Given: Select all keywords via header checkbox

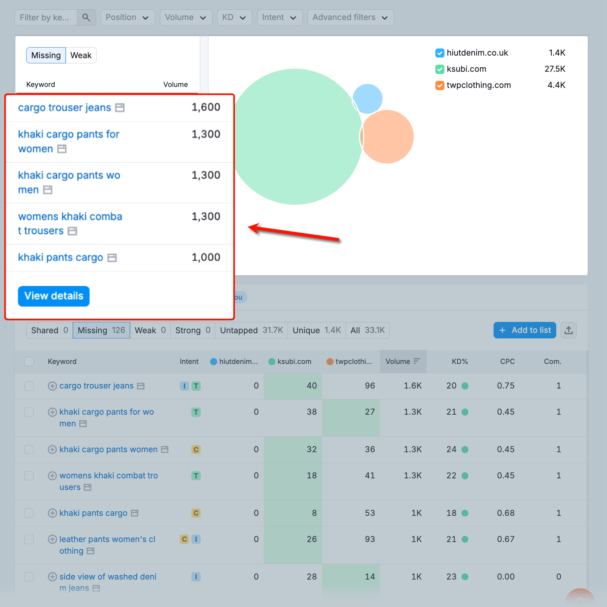Looking at the screenshot, I should pyautogui.click(x=29, y=361).
